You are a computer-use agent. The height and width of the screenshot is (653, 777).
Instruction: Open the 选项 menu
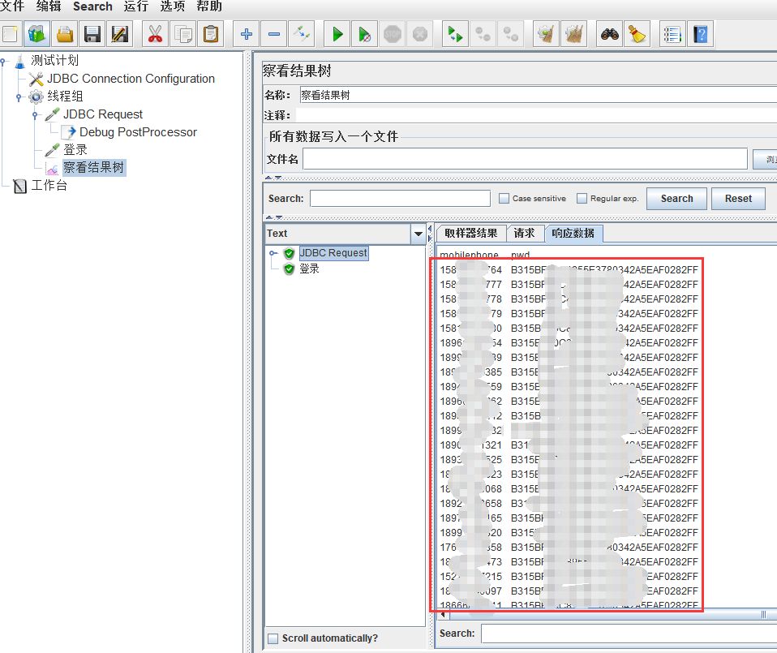point(173,6)
